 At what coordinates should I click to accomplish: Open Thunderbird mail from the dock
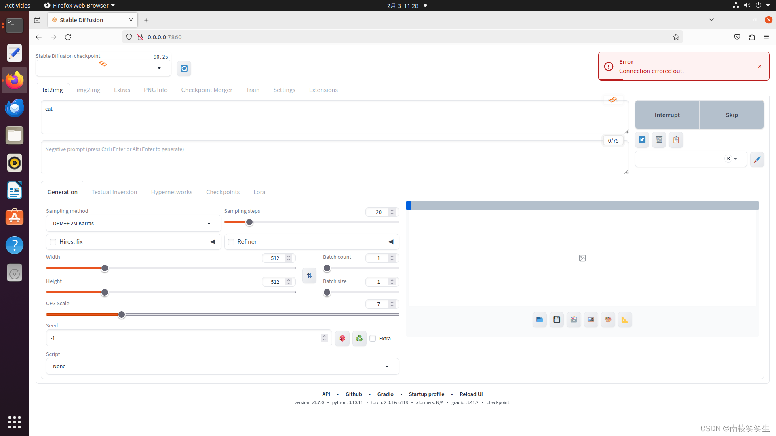pos(15,108)
